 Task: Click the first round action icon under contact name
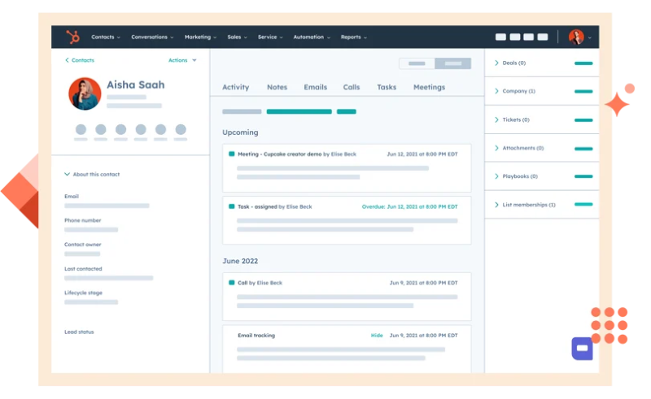pyautogui.click(x=81, y=129)
